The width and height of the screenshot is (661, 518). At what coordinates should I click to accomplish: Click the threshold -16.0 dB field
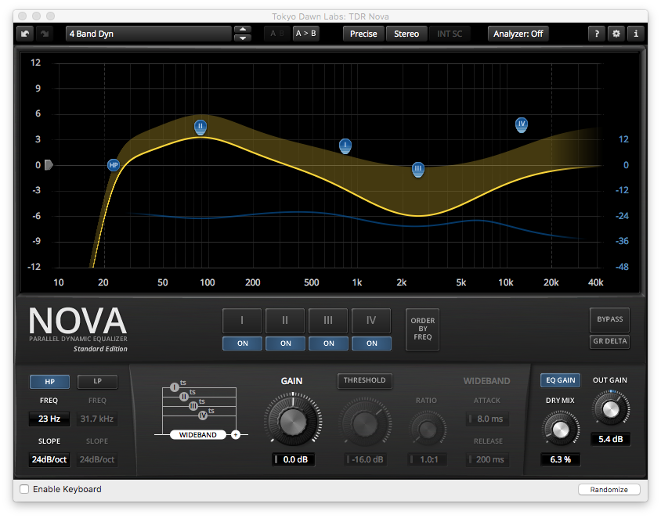(x=365, y=459)
